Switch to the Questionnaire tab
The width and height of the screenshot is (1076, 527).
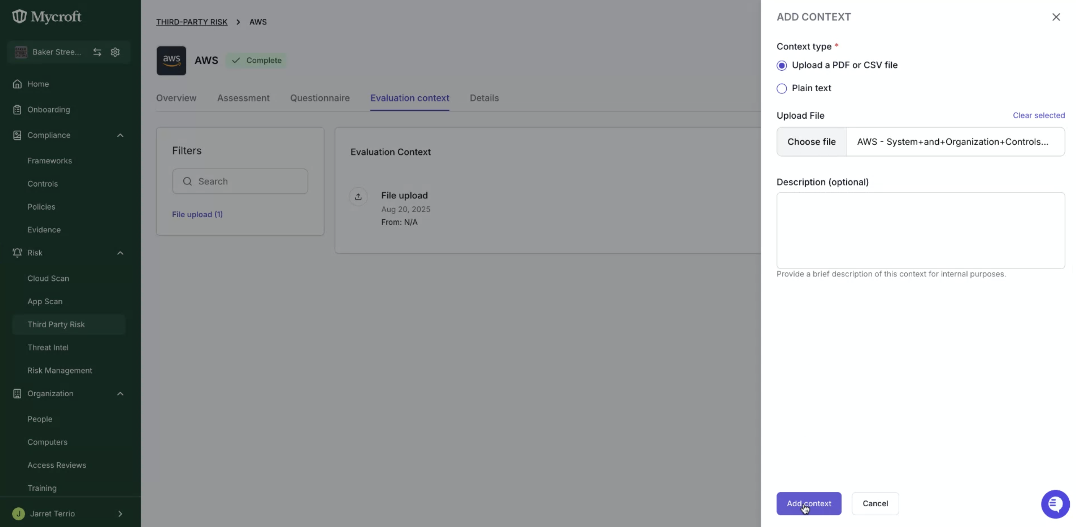320,98
